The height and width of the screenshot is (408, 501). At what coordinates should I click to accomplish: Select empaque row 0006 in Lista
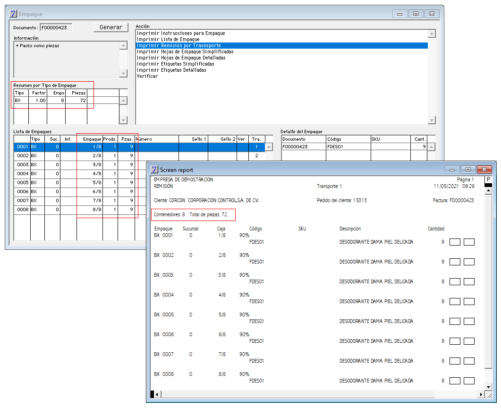click(80, 192)
